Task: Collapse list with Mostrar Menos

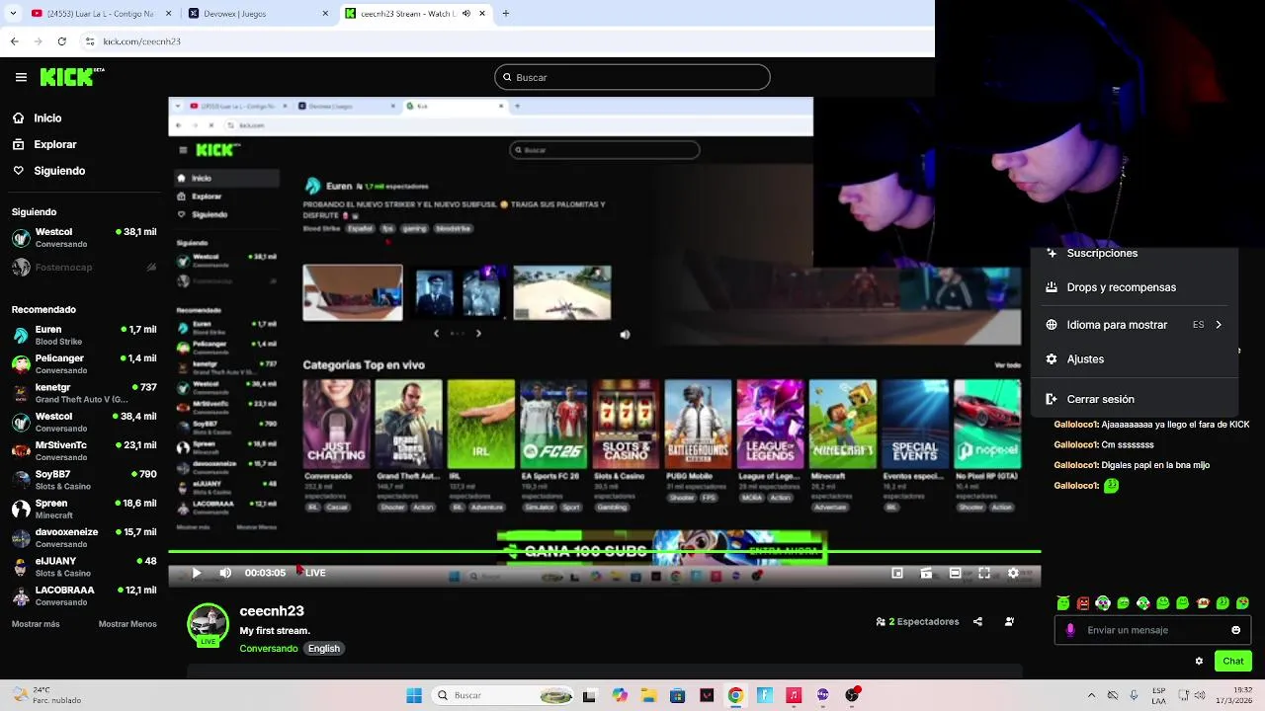Action: [x=127, y=624]
